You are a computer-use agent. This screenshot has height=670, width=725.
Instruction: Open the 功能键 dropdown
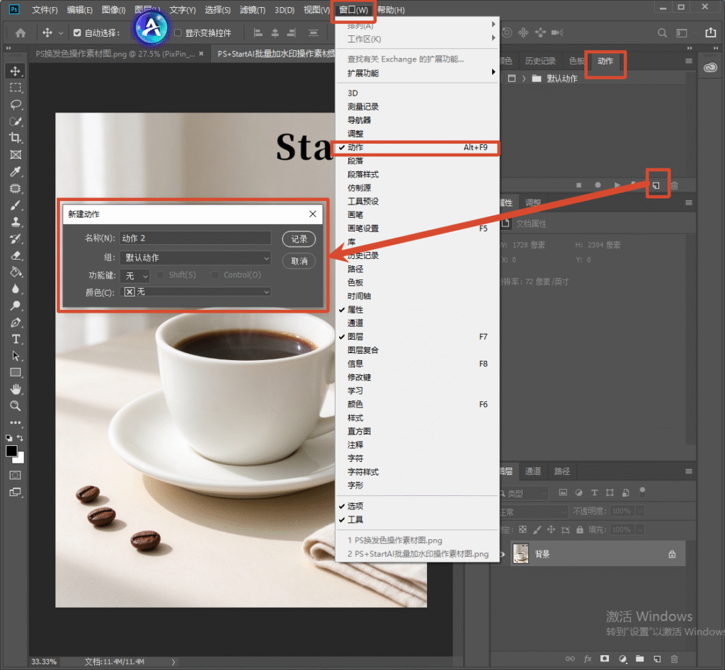pyautogui.click(x=135, y=276)
